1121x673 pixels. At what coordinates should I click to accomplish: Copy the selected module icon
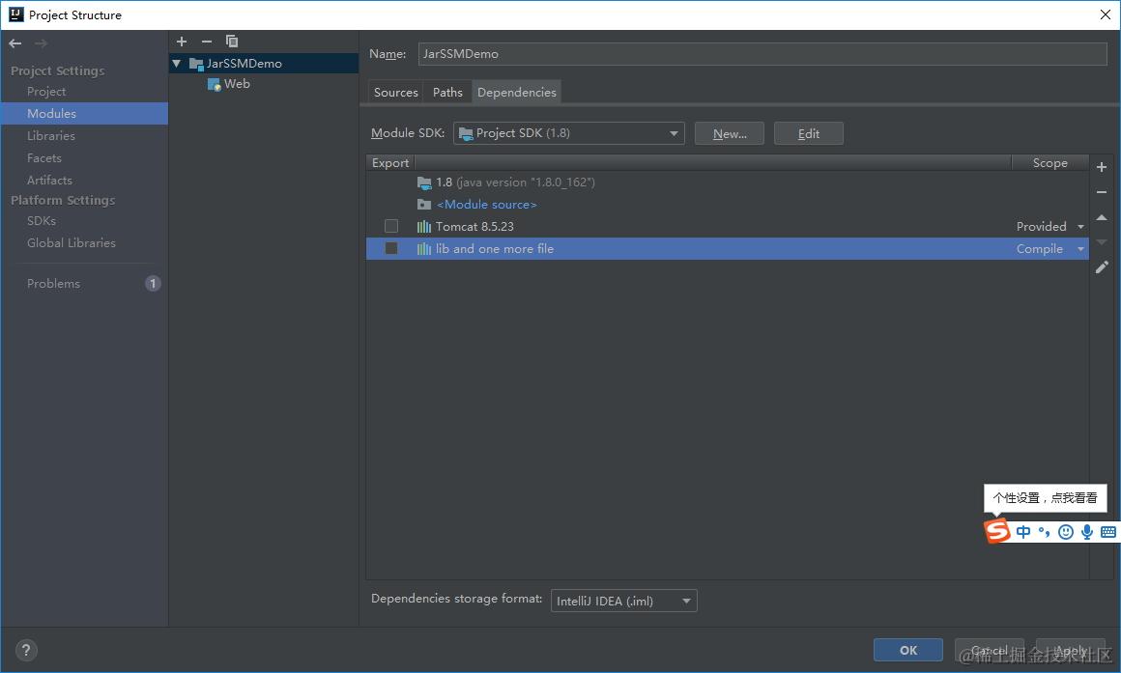point(232,42)
